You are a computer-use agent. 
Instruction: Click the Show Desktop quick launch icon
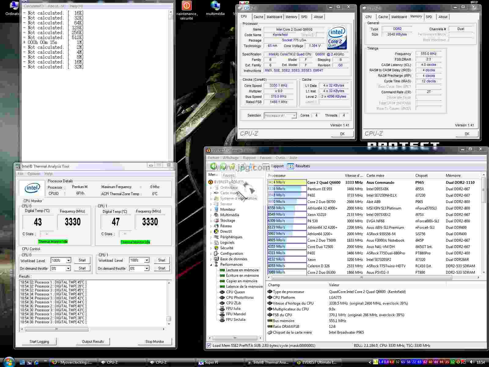[22, 362]
